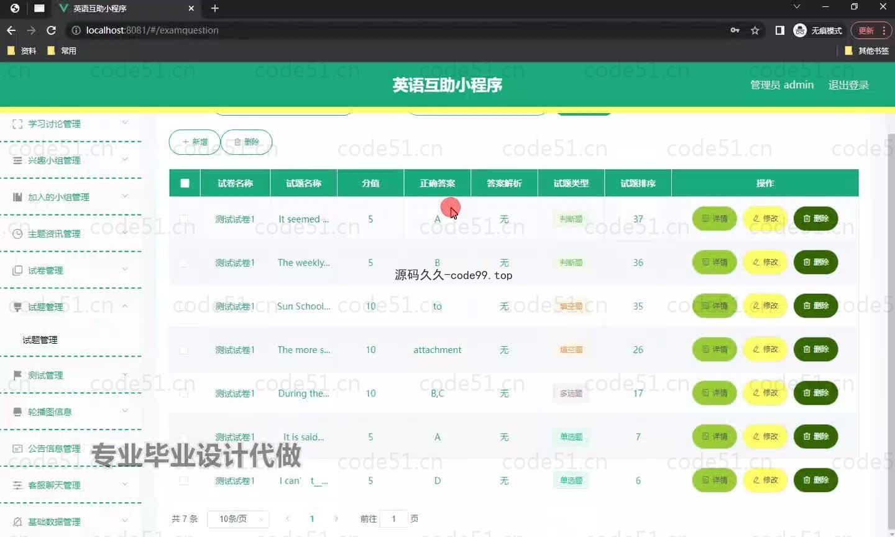The height and width of the screenshot is (537, 895).
Task: Click the site info icon before URL
Action: pos(76,30)
